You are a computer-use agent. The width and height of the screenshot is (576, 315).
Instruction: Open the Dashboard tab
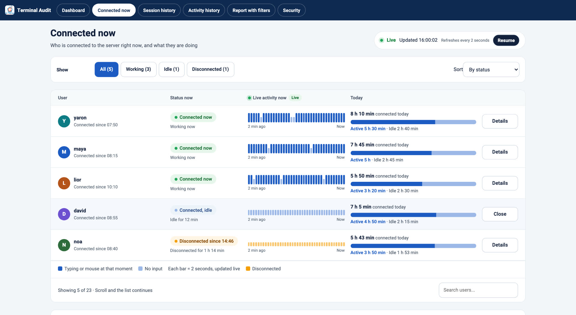point(73,10)
